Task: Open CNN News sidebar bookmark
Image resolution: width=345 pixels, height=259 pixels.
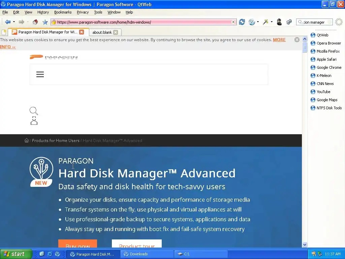Action: (322, 84)
